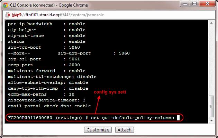Click the 'allow-subnet-overlap' console line
This screenshot has height=138, width=218.
click(48, 82)
